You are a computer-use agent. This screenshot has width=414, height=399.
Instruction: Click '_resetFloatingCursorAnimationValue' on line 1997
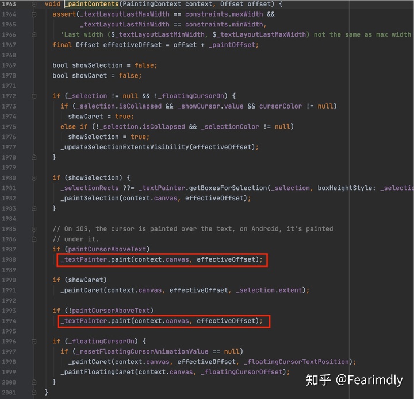142,352
